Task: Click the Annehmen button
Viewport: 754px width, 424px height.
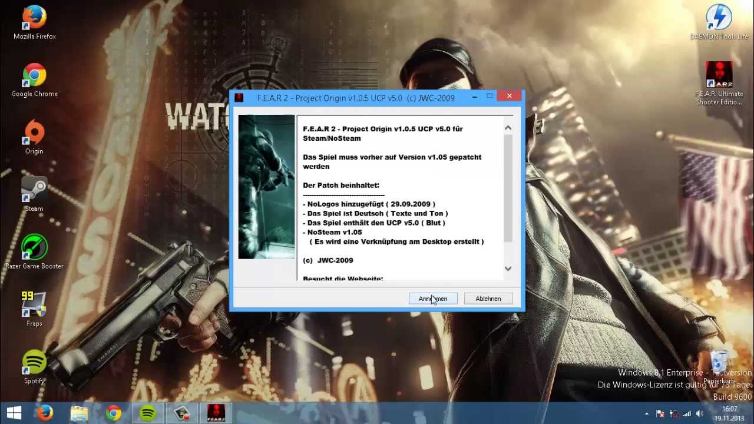Action: click(x=433, y=299)
